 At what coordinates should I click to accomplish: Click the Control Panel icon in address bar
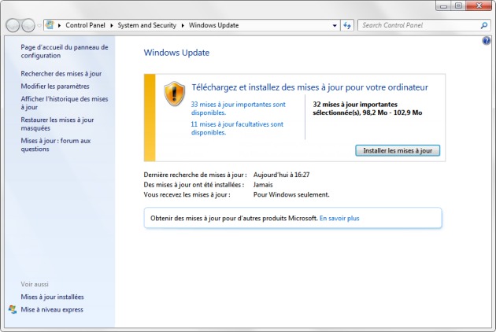50,25
